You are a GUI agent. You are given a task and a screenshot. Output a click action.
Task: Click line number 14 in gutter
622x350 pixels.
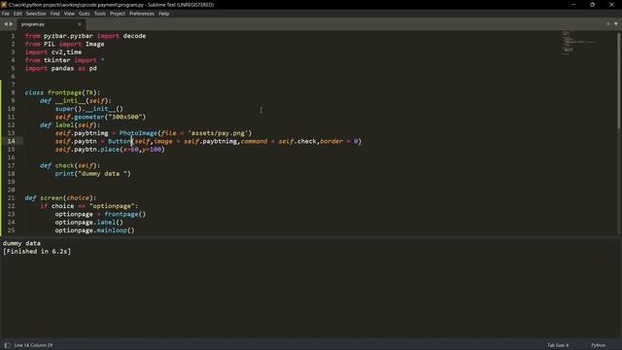[x=11, y=141]
